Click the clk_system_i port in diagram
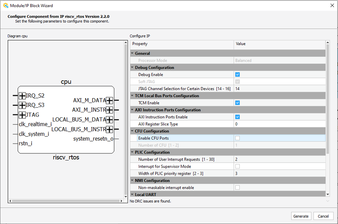The width and height of the screenshot is (338, 224). click(x=34, y=134)
